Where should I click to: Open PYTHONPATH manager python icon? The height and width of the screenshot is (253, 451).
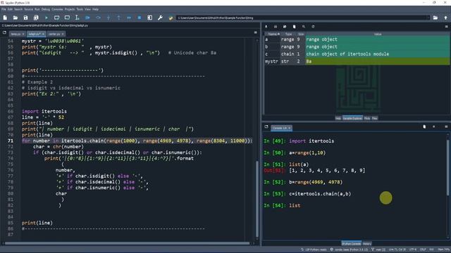pos(171,18)
